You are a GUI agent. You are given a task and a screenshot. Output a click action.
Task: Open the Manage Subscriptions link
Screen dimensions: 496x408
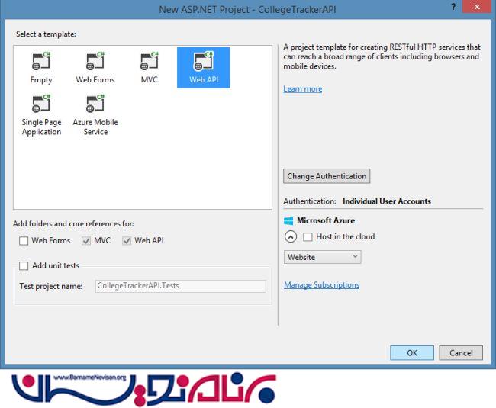(321, 285)
